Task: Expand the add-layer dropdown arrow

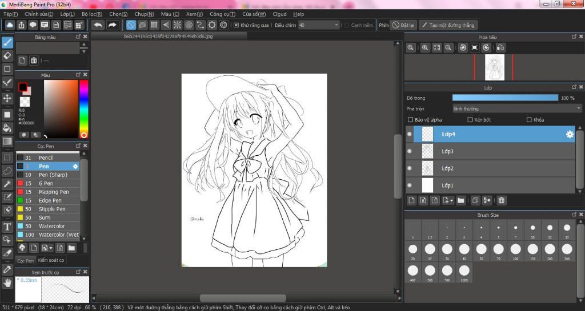Action: 452,200
